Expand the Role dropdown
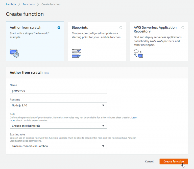The height and width of the screenshot is (169, 194). tap(58, 126)
